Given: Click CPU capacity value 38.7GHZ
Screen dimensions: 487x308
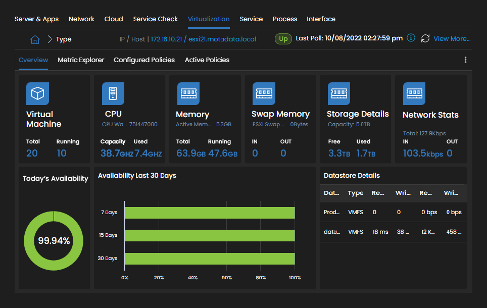Looking at the screenshot, I should [x=117, y=153].
